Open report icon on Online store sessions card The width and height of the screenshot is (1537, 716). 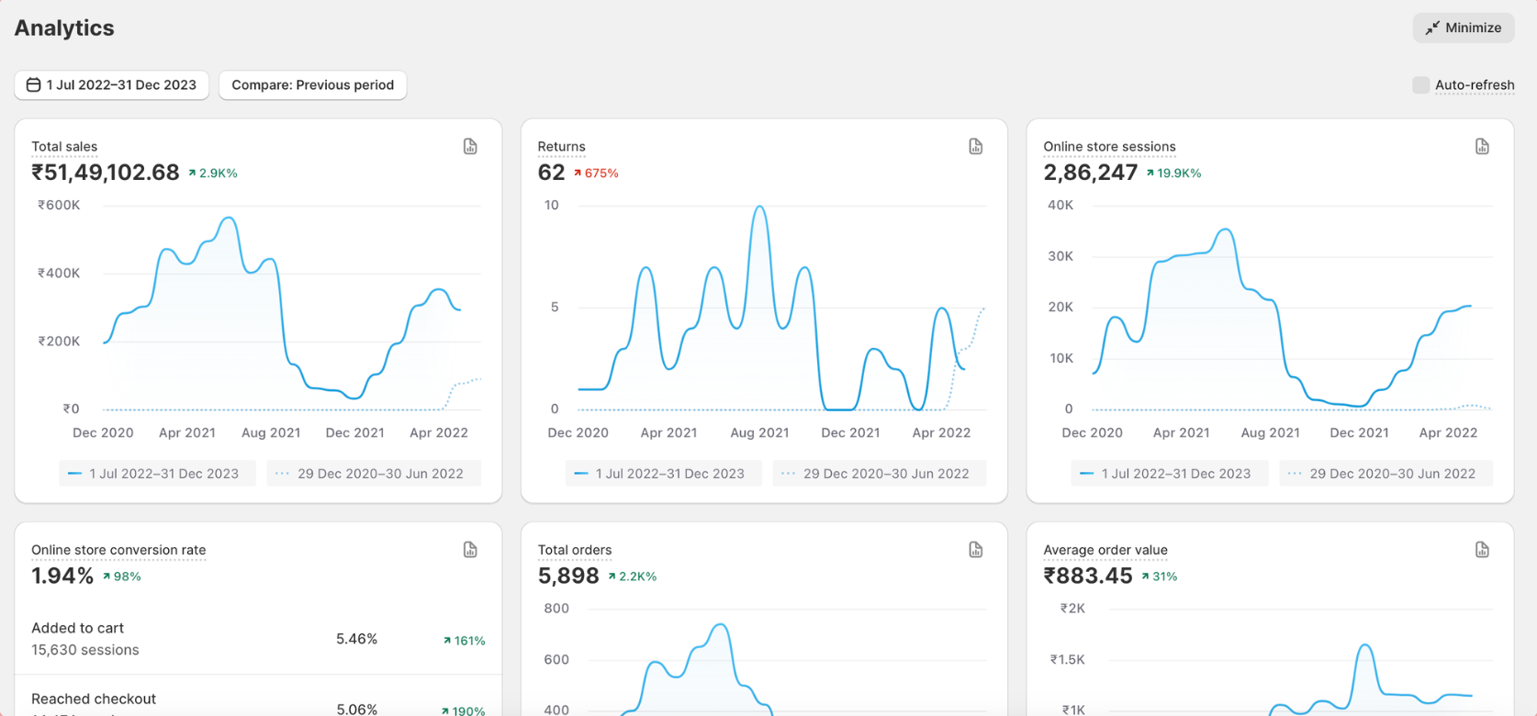click(1482, 147)
